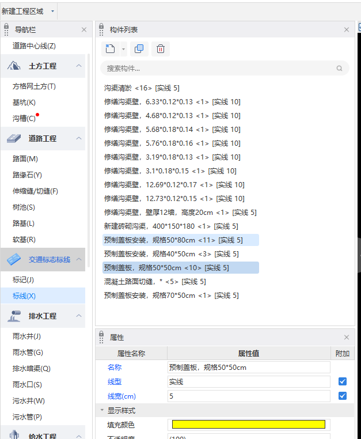Click the delete component trash icon
The width and height of the screenshot is (361, 439).
pos(161,49)
